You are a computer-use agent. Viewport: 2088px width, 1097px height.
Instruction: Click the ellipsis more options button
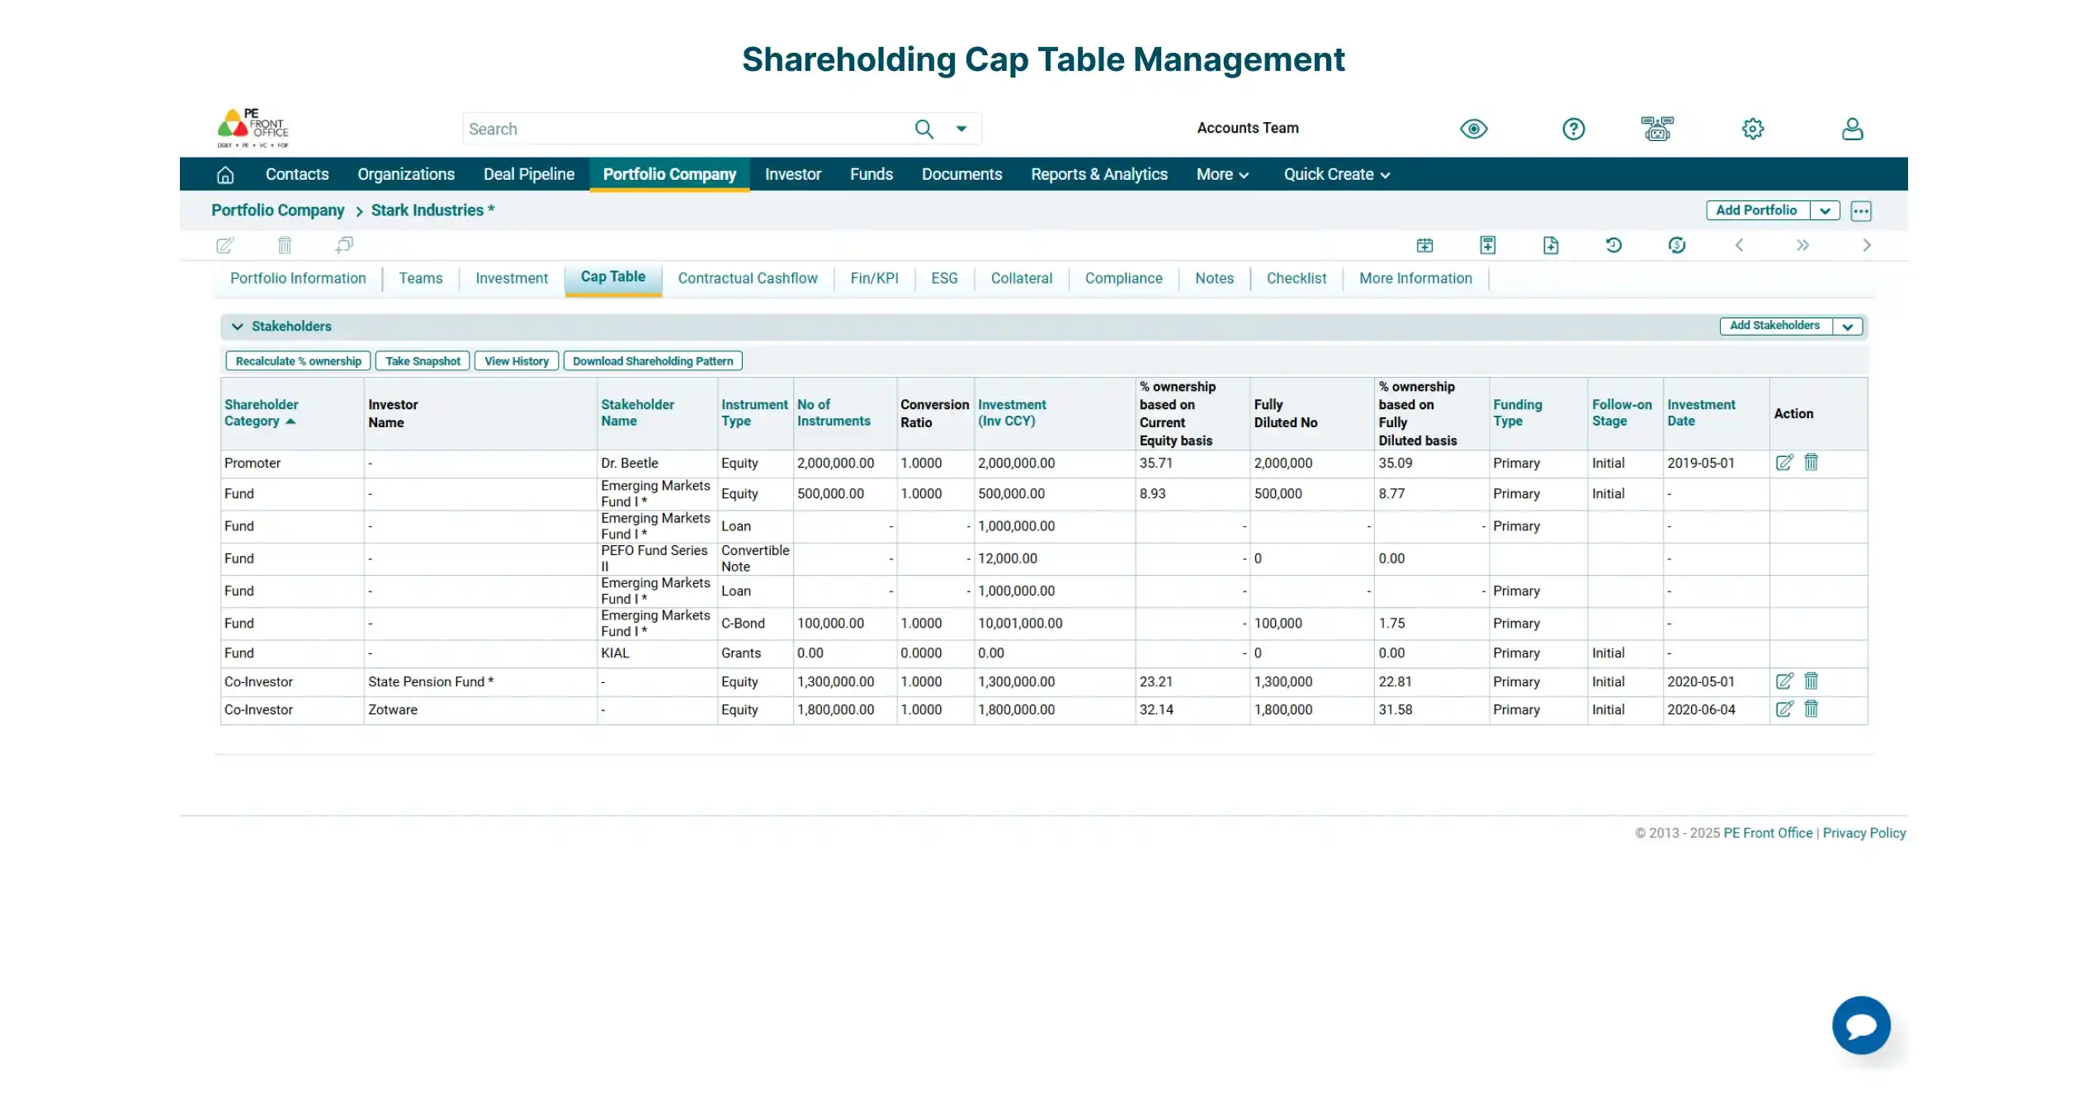pos(1860,210)
